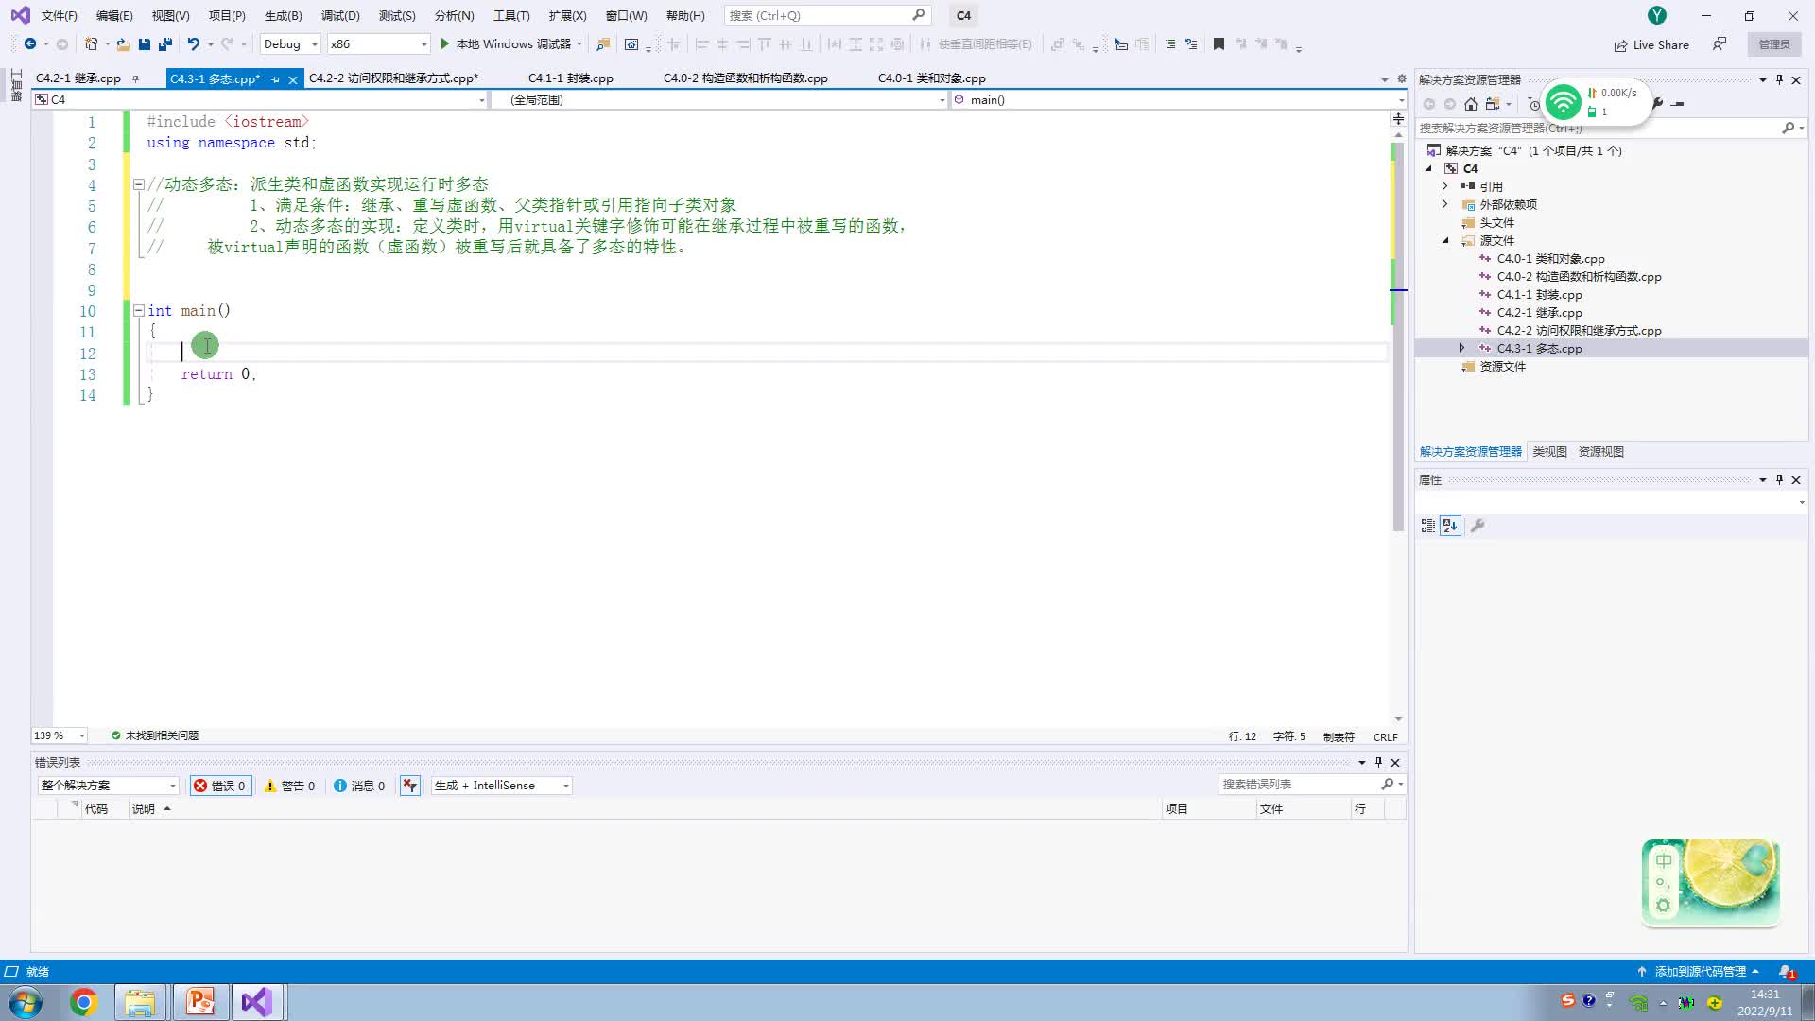Image resolution: width=1815 pixels, height=1021 pixels.
Task: Click add to source control
Action: 1699,972
